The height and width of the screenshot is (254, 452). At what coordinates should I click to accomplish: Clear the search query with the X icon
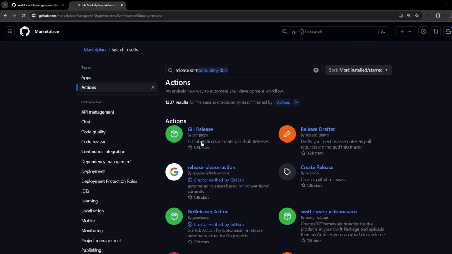(x=316, y=70)
